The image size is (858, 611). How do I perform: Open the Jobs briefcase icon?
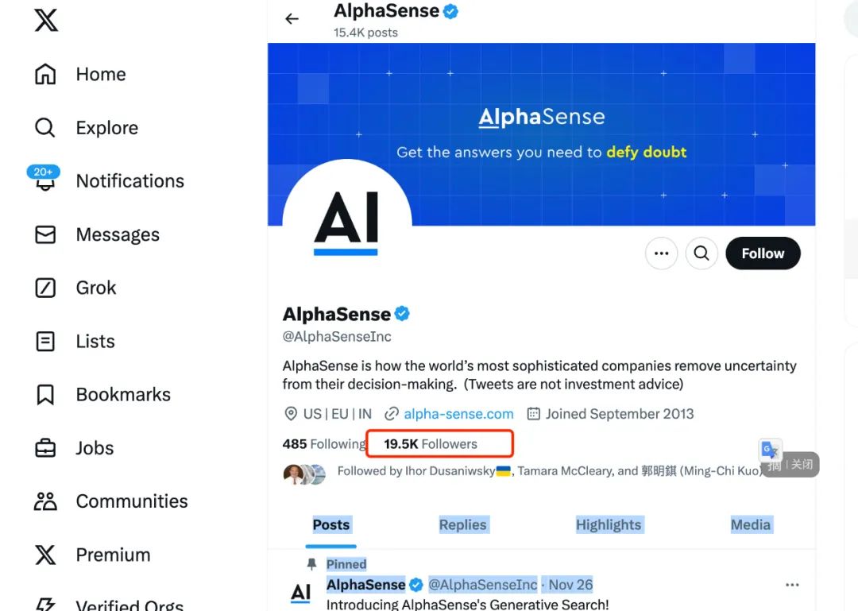coord(45,448)
